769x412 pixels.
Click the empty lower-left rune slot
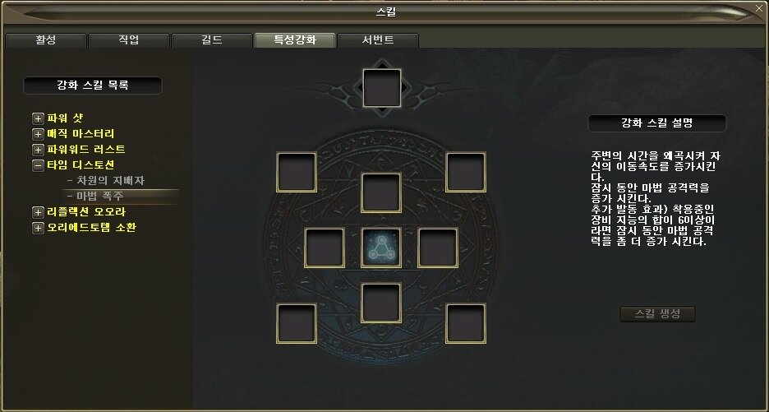coord(297,323)
